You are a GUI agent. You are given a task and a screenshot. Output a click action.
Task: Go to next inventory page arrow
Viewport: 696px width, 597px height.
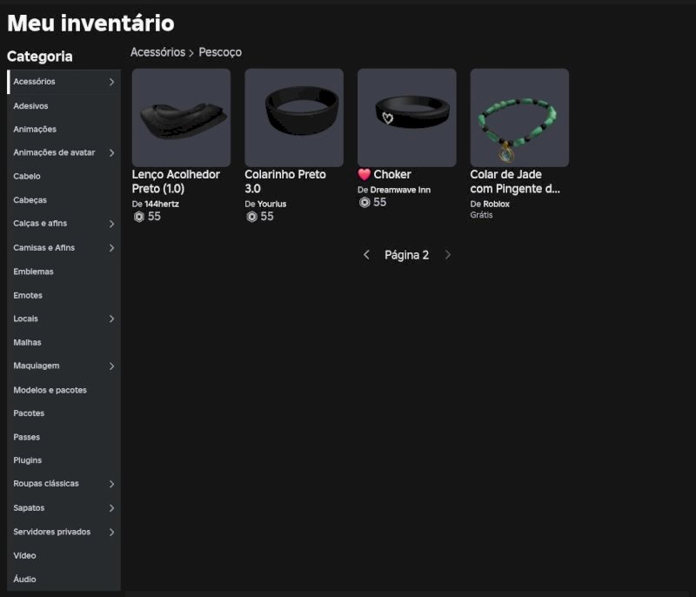pyautogui.click(x=447, y=255)
